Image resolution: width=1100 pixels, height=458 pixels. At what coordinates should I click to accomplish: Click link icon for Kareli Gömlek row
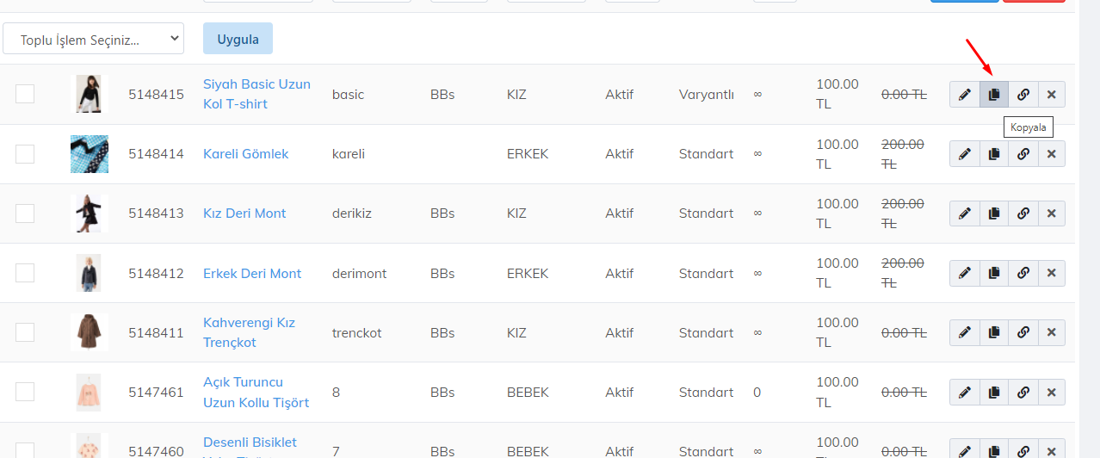[x=1023, y=154]
